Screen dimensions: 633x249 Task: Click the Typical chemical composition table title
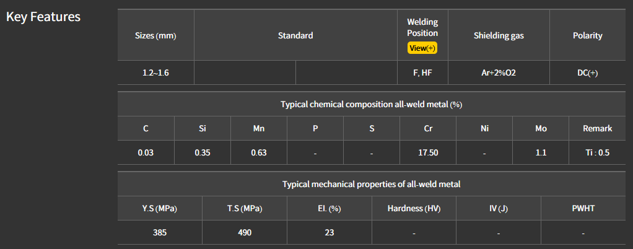(x=371, y=104)
